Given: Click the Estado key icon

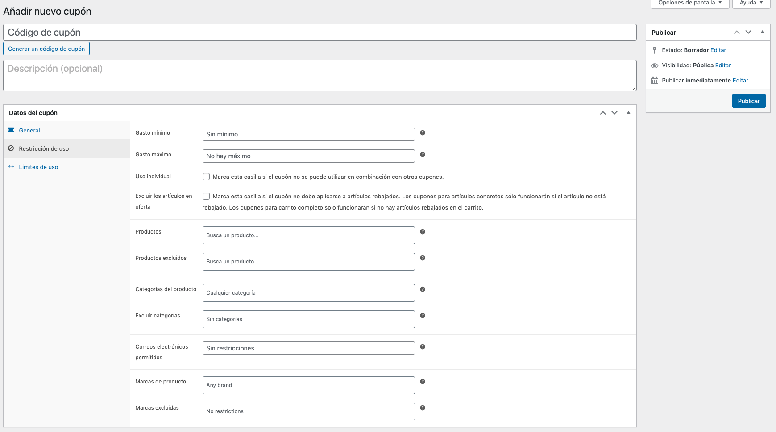Looking at the screenshot, I should point(655,50).
